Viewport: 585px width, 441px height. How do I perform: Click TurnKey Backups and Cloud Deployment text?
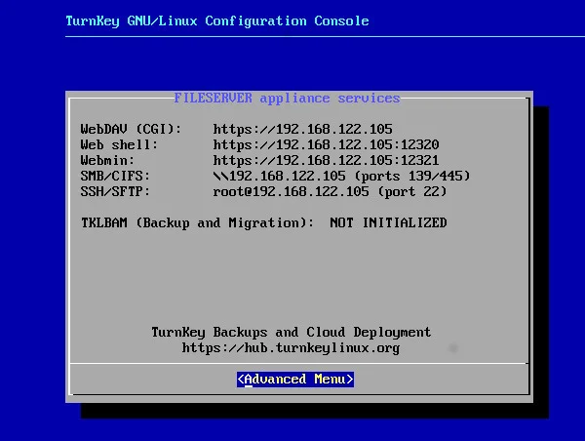[291, 333]
